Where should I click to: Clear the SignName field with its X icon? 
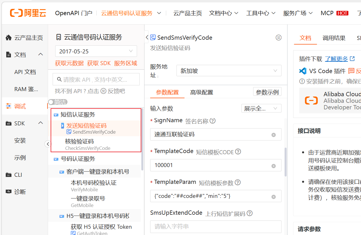tap(273, 135)
